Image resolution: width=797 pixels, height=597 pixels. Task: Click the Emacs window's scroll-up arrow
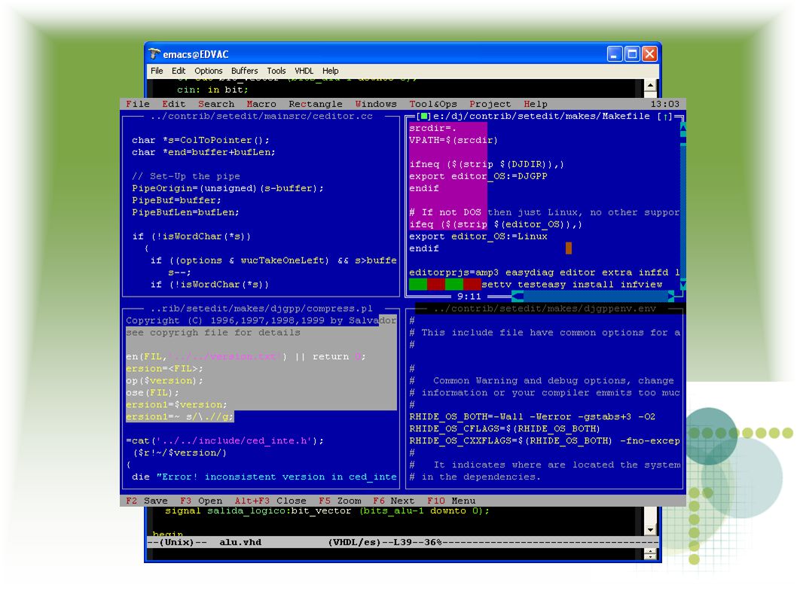[651, 85]
